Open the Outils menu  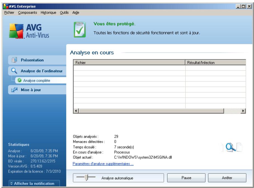tap(64, 13)
